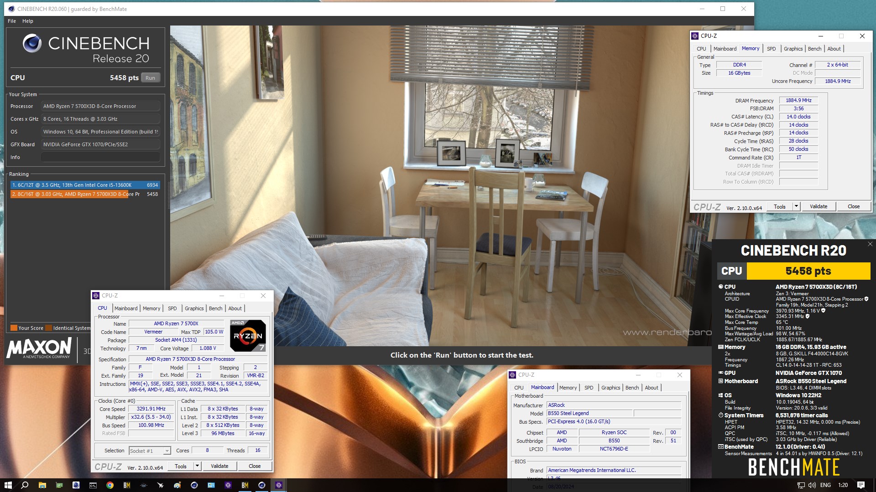Open the File menu in Cinebench

[x=12, y=21]
